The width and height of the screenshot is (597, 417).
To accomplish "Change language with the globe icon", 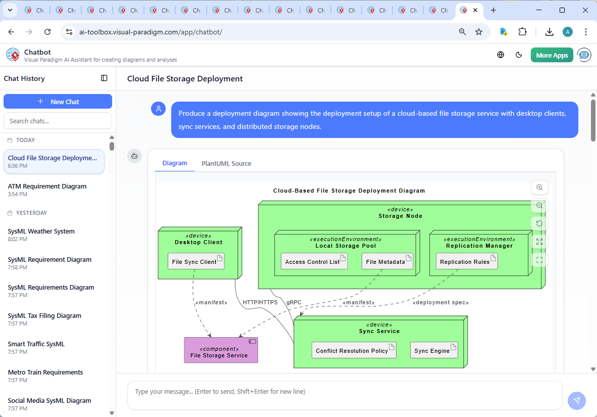I will [x=501, y=55].
